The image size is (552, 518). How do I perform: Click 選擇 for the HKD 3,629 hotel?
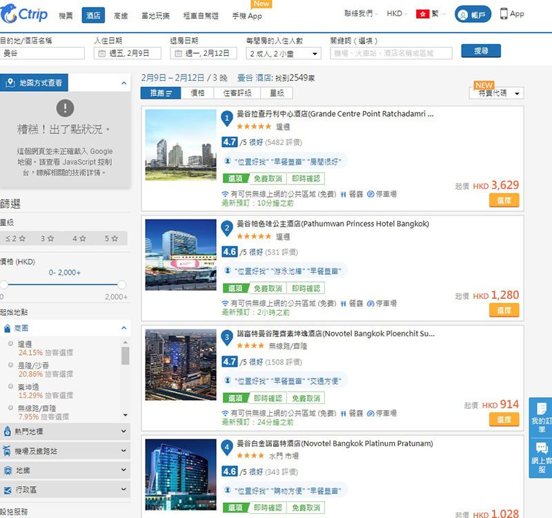point(504,200)
